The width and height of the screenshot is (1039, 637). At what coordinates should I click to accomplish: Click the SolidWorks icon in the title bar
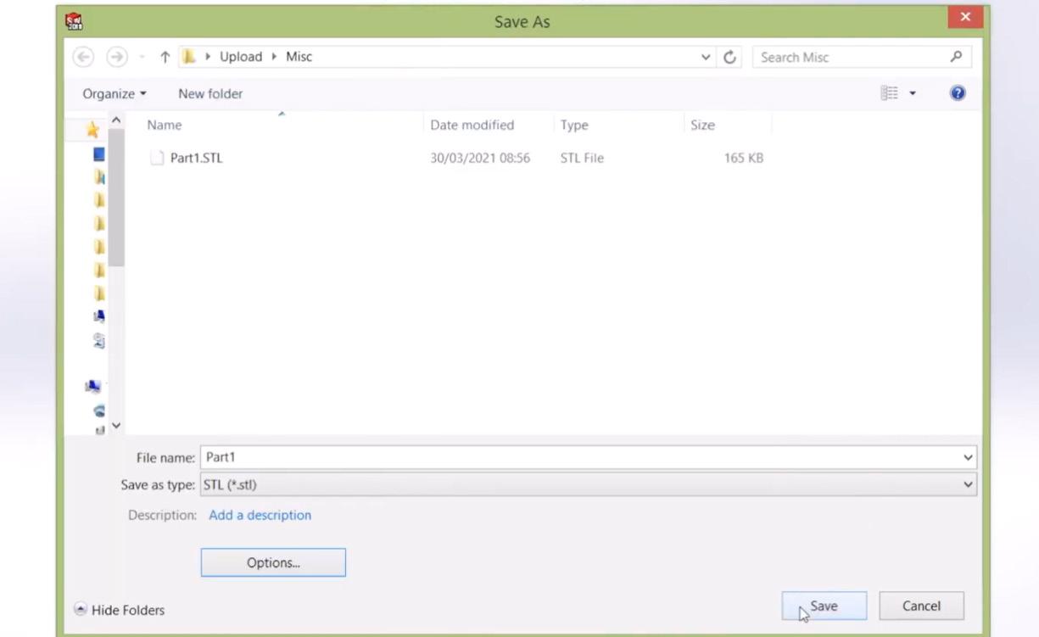click(75, 21)
